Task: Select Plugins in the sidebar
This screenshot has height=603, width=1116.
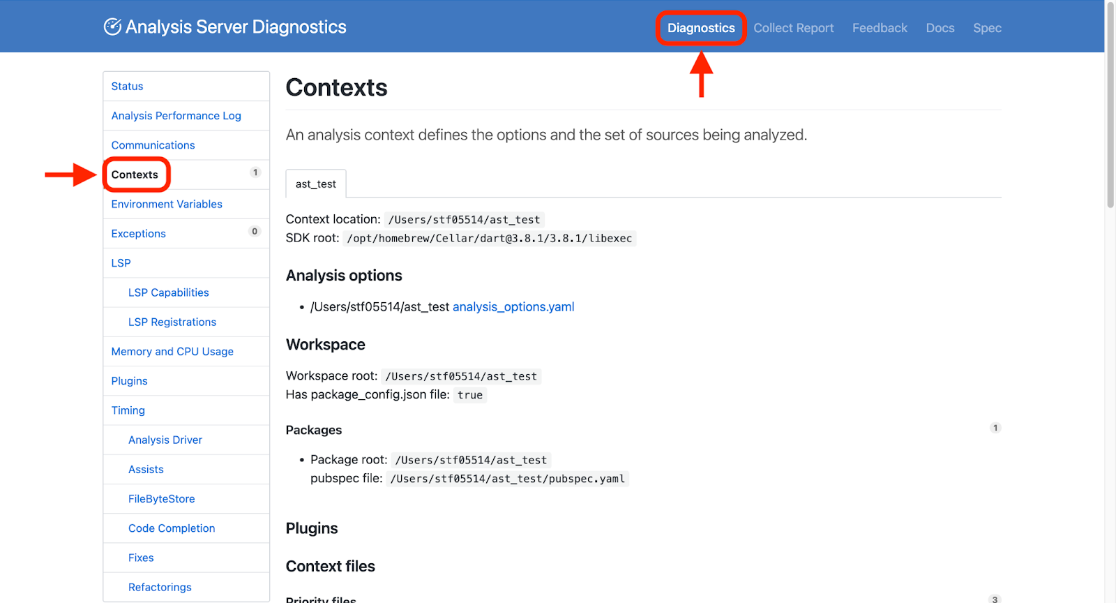Action: [x=129, y=381]
